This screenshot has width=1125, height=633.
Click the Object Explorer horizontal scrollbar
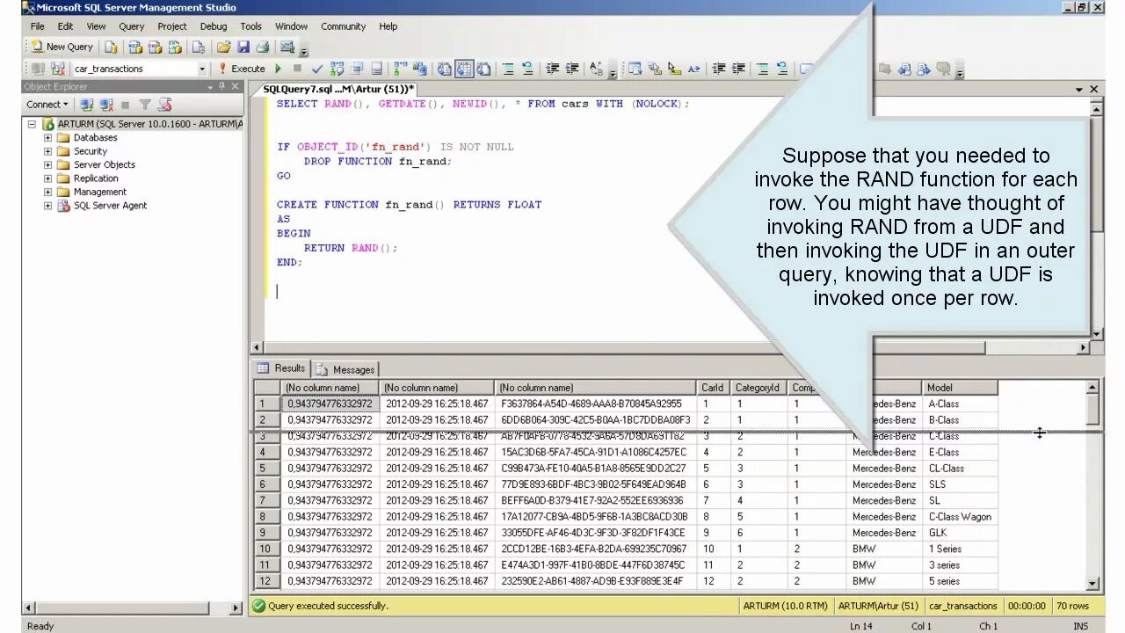tap(132, 608)
